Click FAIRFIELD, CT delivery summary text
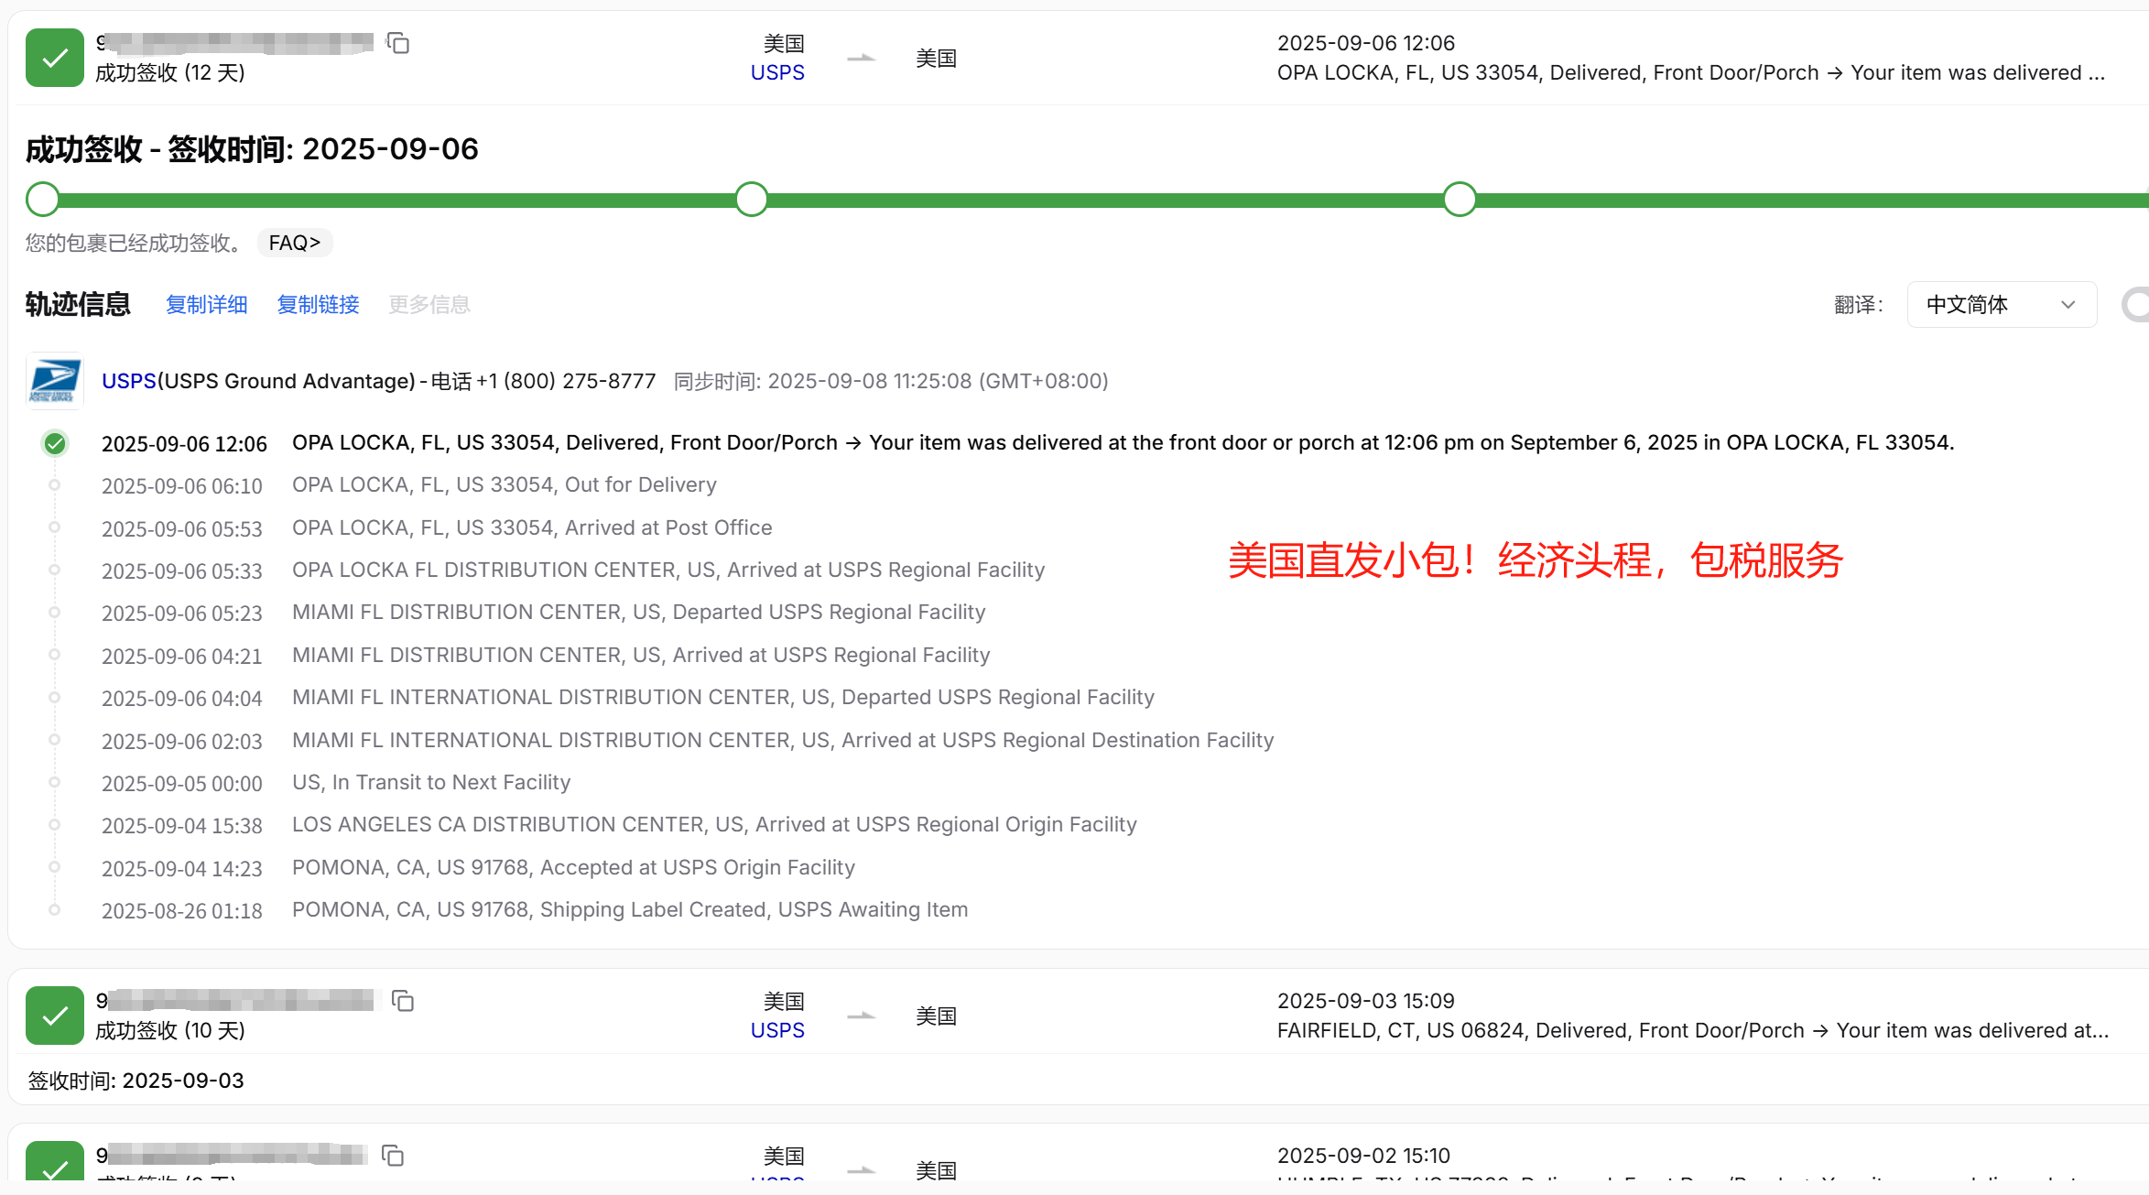2149x1195 pixels. (x=1693, y=1031)
